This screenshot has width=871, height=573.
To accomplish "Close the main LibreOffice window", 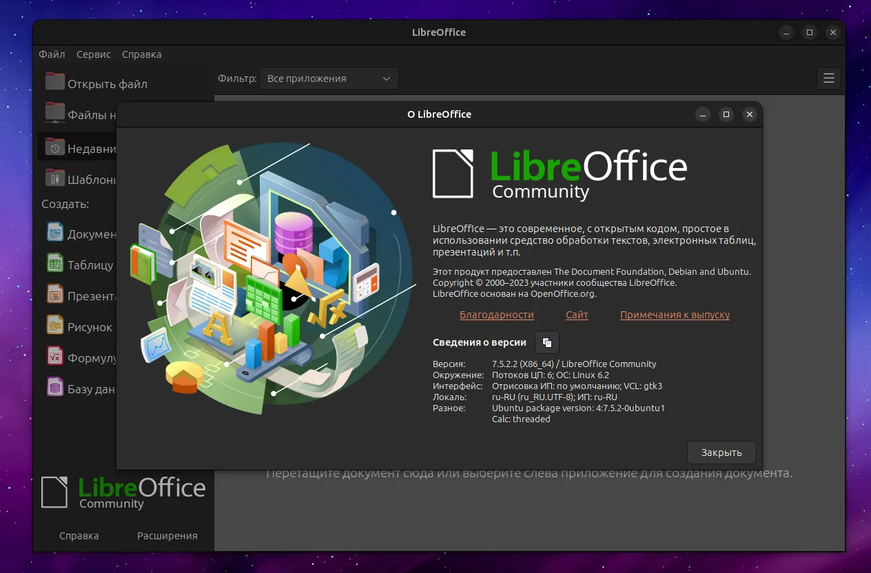I will tap(834, 32).
